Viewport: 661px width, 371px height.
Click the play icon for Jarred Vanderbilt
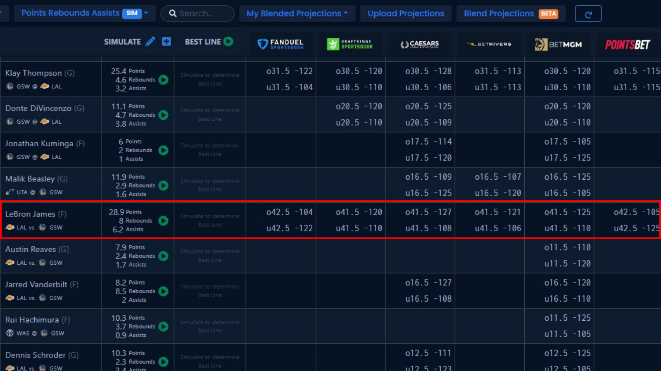(164, 291)
